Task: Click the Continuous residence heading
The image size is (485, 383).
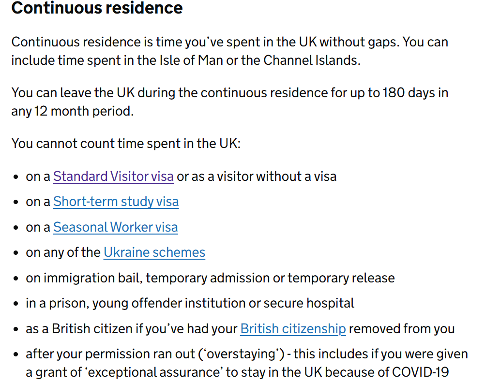Action: point(97,8)
